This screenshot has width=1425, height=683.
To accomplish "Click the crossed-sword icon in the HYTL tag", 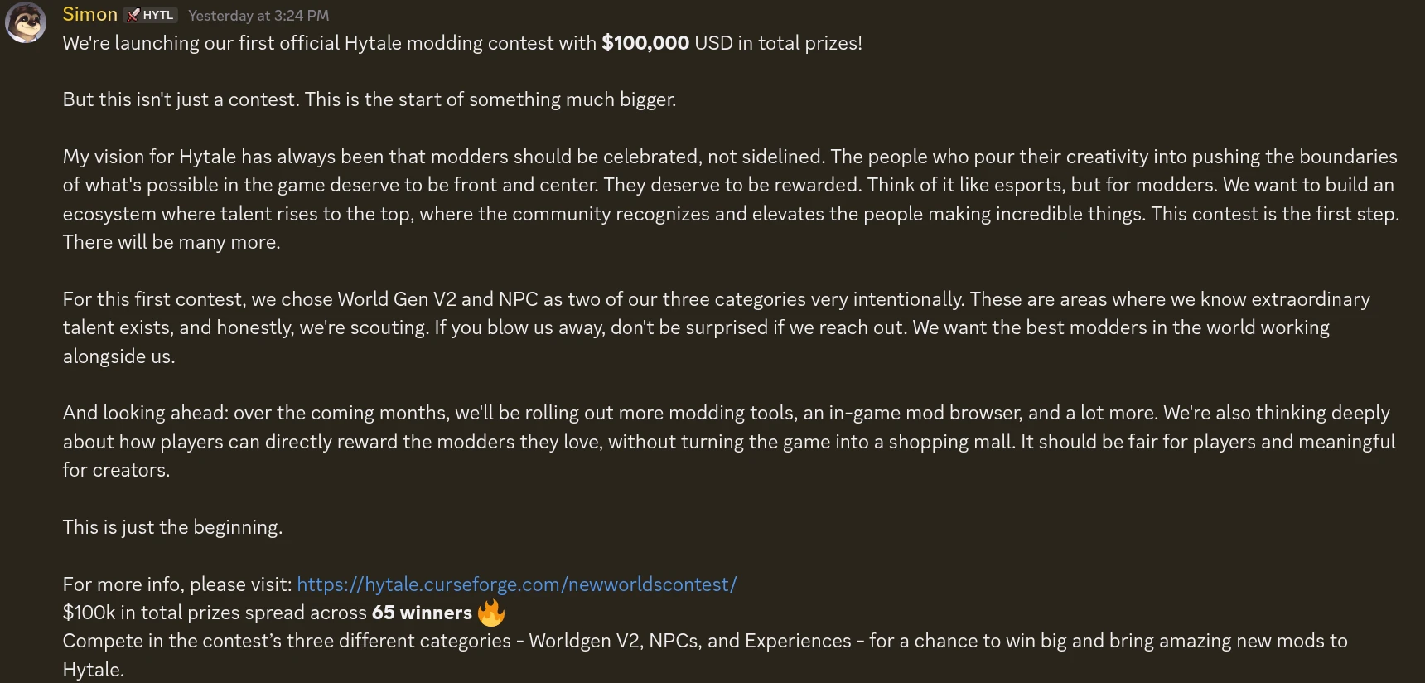I will coord(133,14).
